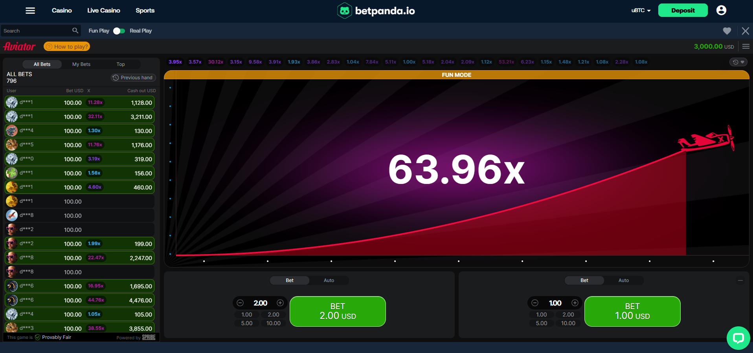Switch right bet panel to Auto mode
753x353 pixels.
pos(623,280)
